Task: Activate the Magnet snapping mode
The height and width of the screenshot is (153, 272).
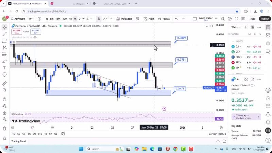Action: (4, 99)
